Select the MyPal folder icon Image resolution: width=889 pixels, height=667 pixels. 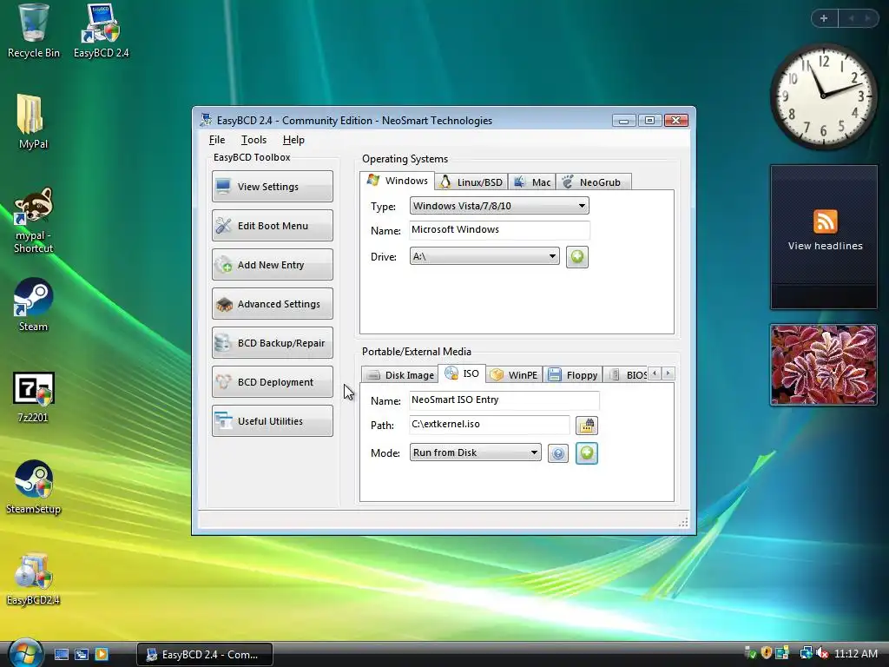click(x=32, y=122)
